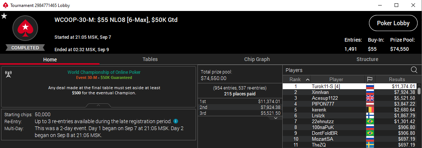Click the Latvian flag beside PIPON777
422x148 pixels.
[x=370, y=104]
